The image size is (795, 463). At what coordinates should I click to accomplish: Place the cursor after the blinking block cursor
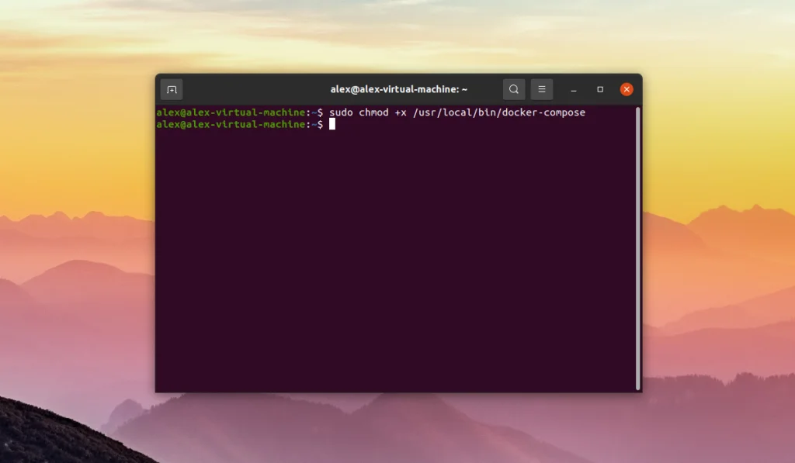(x=342, y=124)
